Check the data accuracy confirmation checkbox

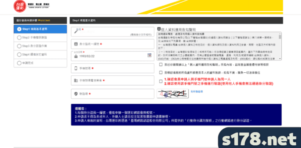(161, 72)
